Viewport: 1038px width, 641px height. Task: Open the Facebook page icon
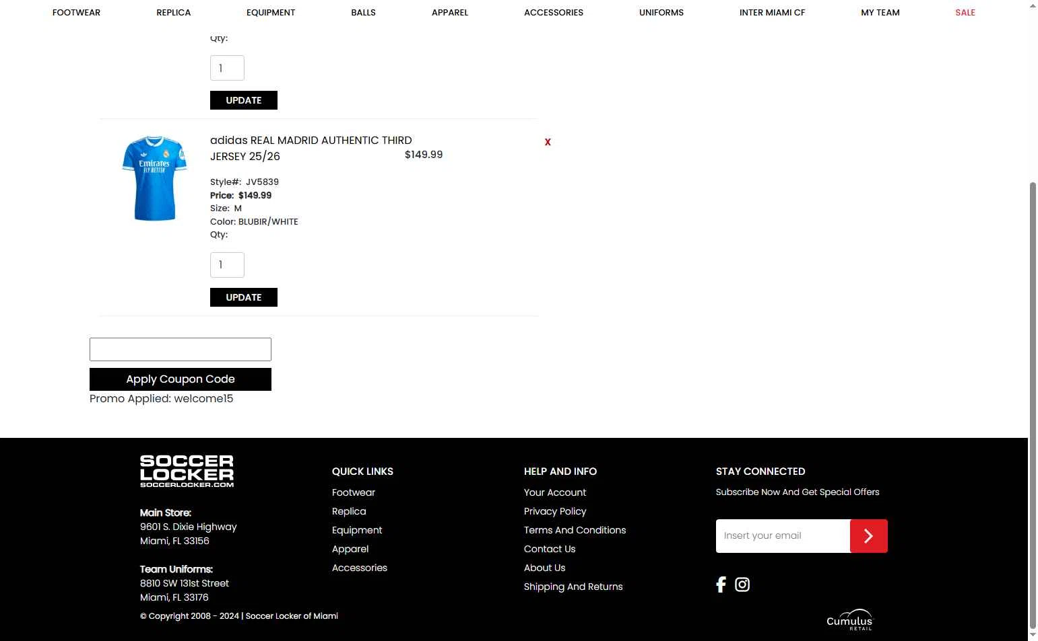(x=721, y=585)
